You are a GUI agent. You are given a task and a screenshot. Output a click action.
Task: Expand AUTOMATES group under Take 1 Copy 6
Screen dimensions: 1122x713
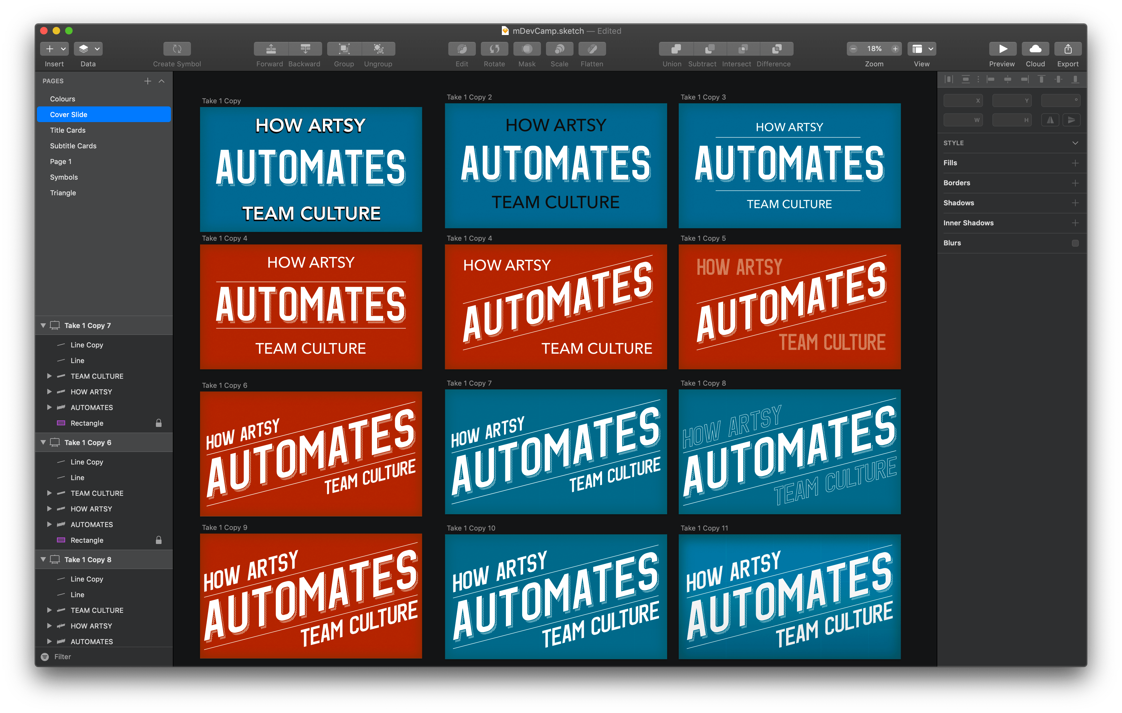point(49,524)
